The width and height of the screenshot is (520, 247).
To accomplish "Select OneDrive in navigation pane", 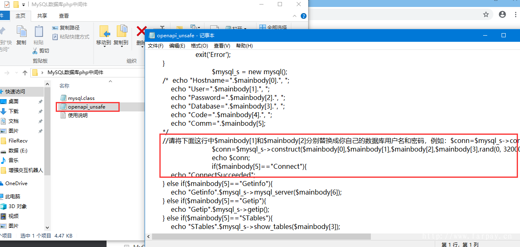I will pyautogui.click(x=16, y=184).
